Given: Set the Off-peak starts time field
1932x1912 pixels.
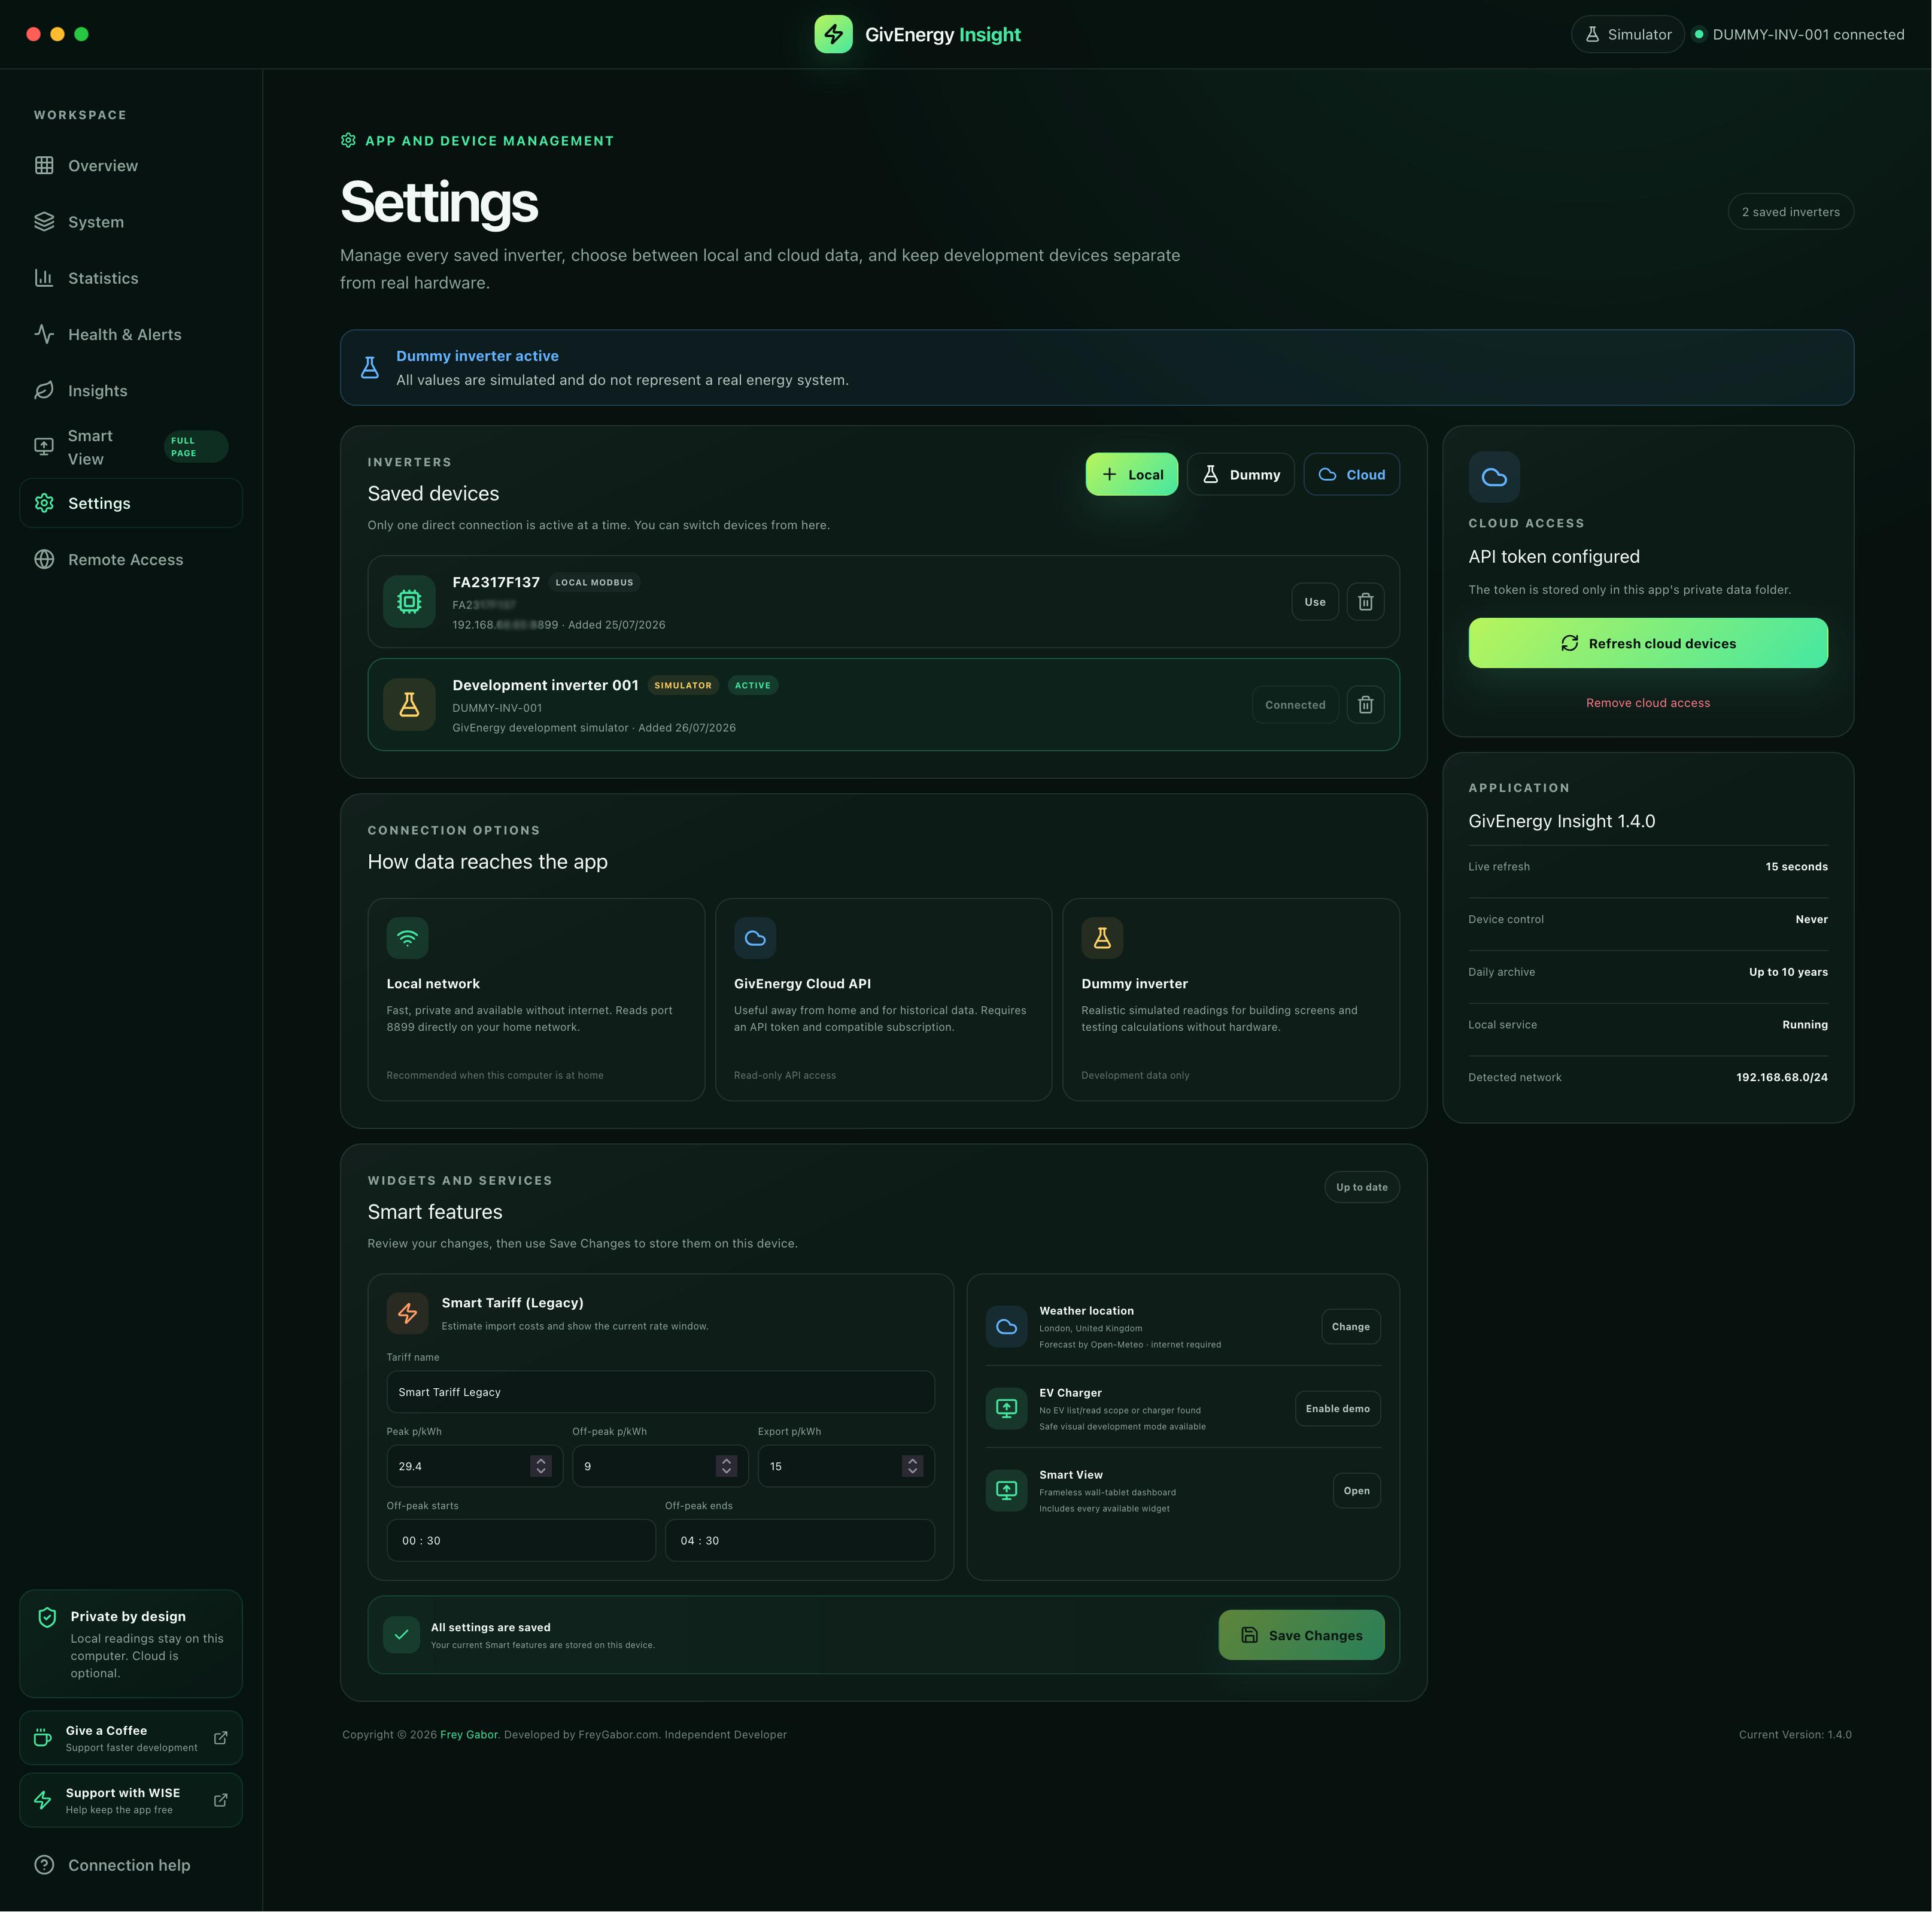Looking at the screenshot, I should tap(521, 1540).
